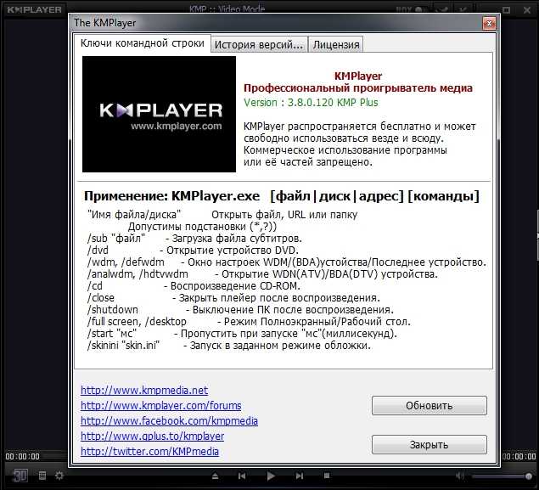
Task: Click the Профессиональный проигрыватель медиа heading
Action: click(x=358, y=88)
